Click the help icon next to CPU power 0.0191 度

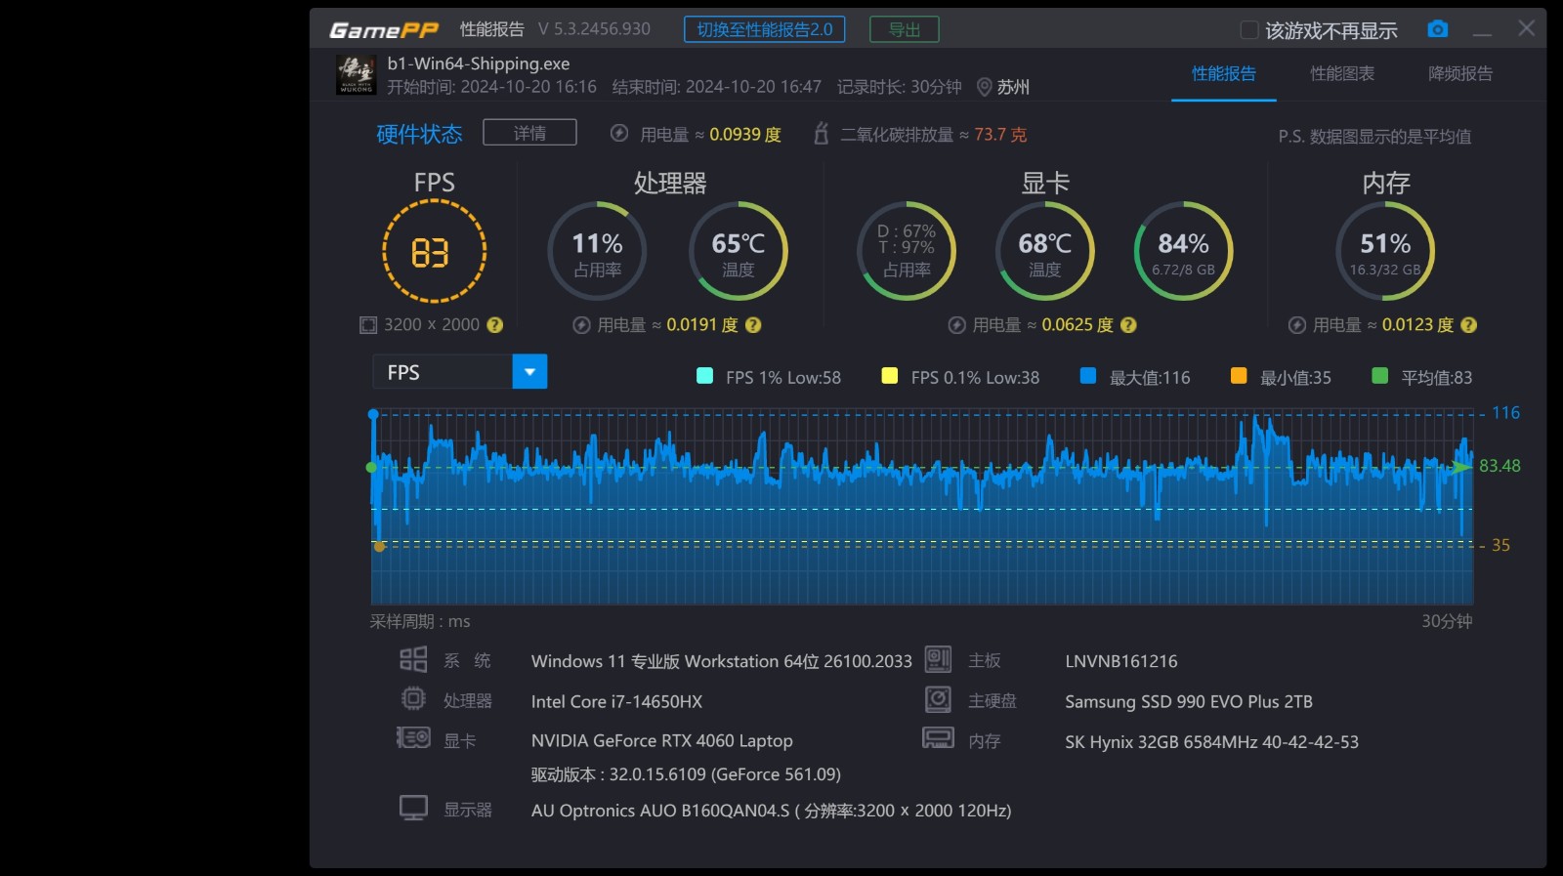tap(753, 325)
